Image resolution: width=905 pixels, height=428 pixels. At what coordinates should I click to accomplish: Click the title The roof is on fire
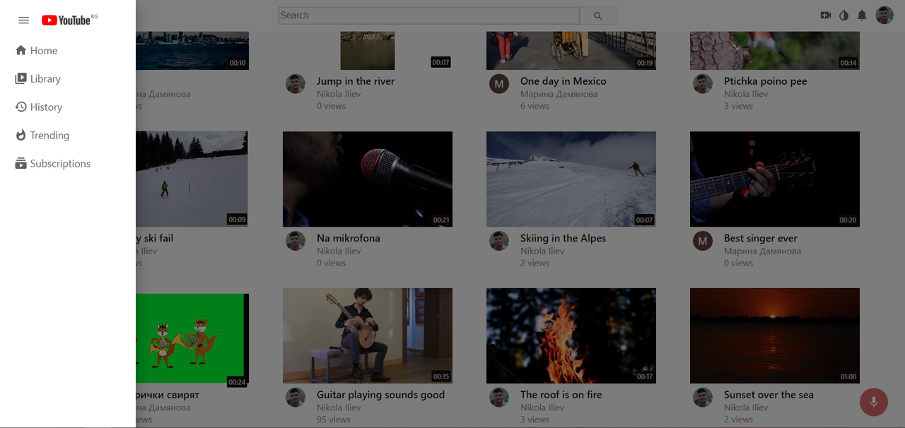tap(561, 395)
